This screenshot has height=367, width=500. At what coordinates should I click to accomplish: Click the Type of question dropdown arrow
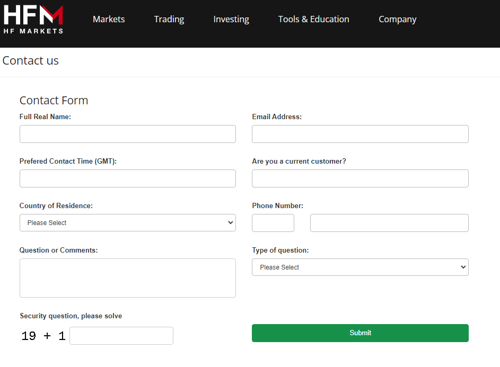click(x=463, y=267)
